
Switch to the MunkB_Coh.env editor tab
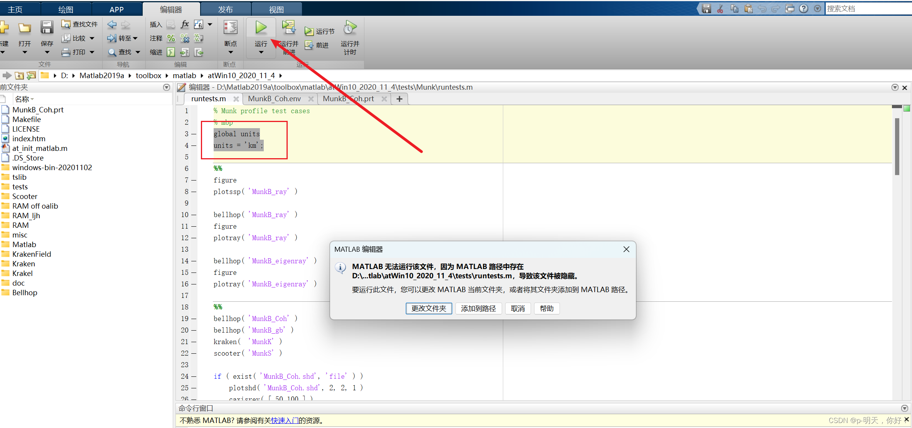[274, 99]
